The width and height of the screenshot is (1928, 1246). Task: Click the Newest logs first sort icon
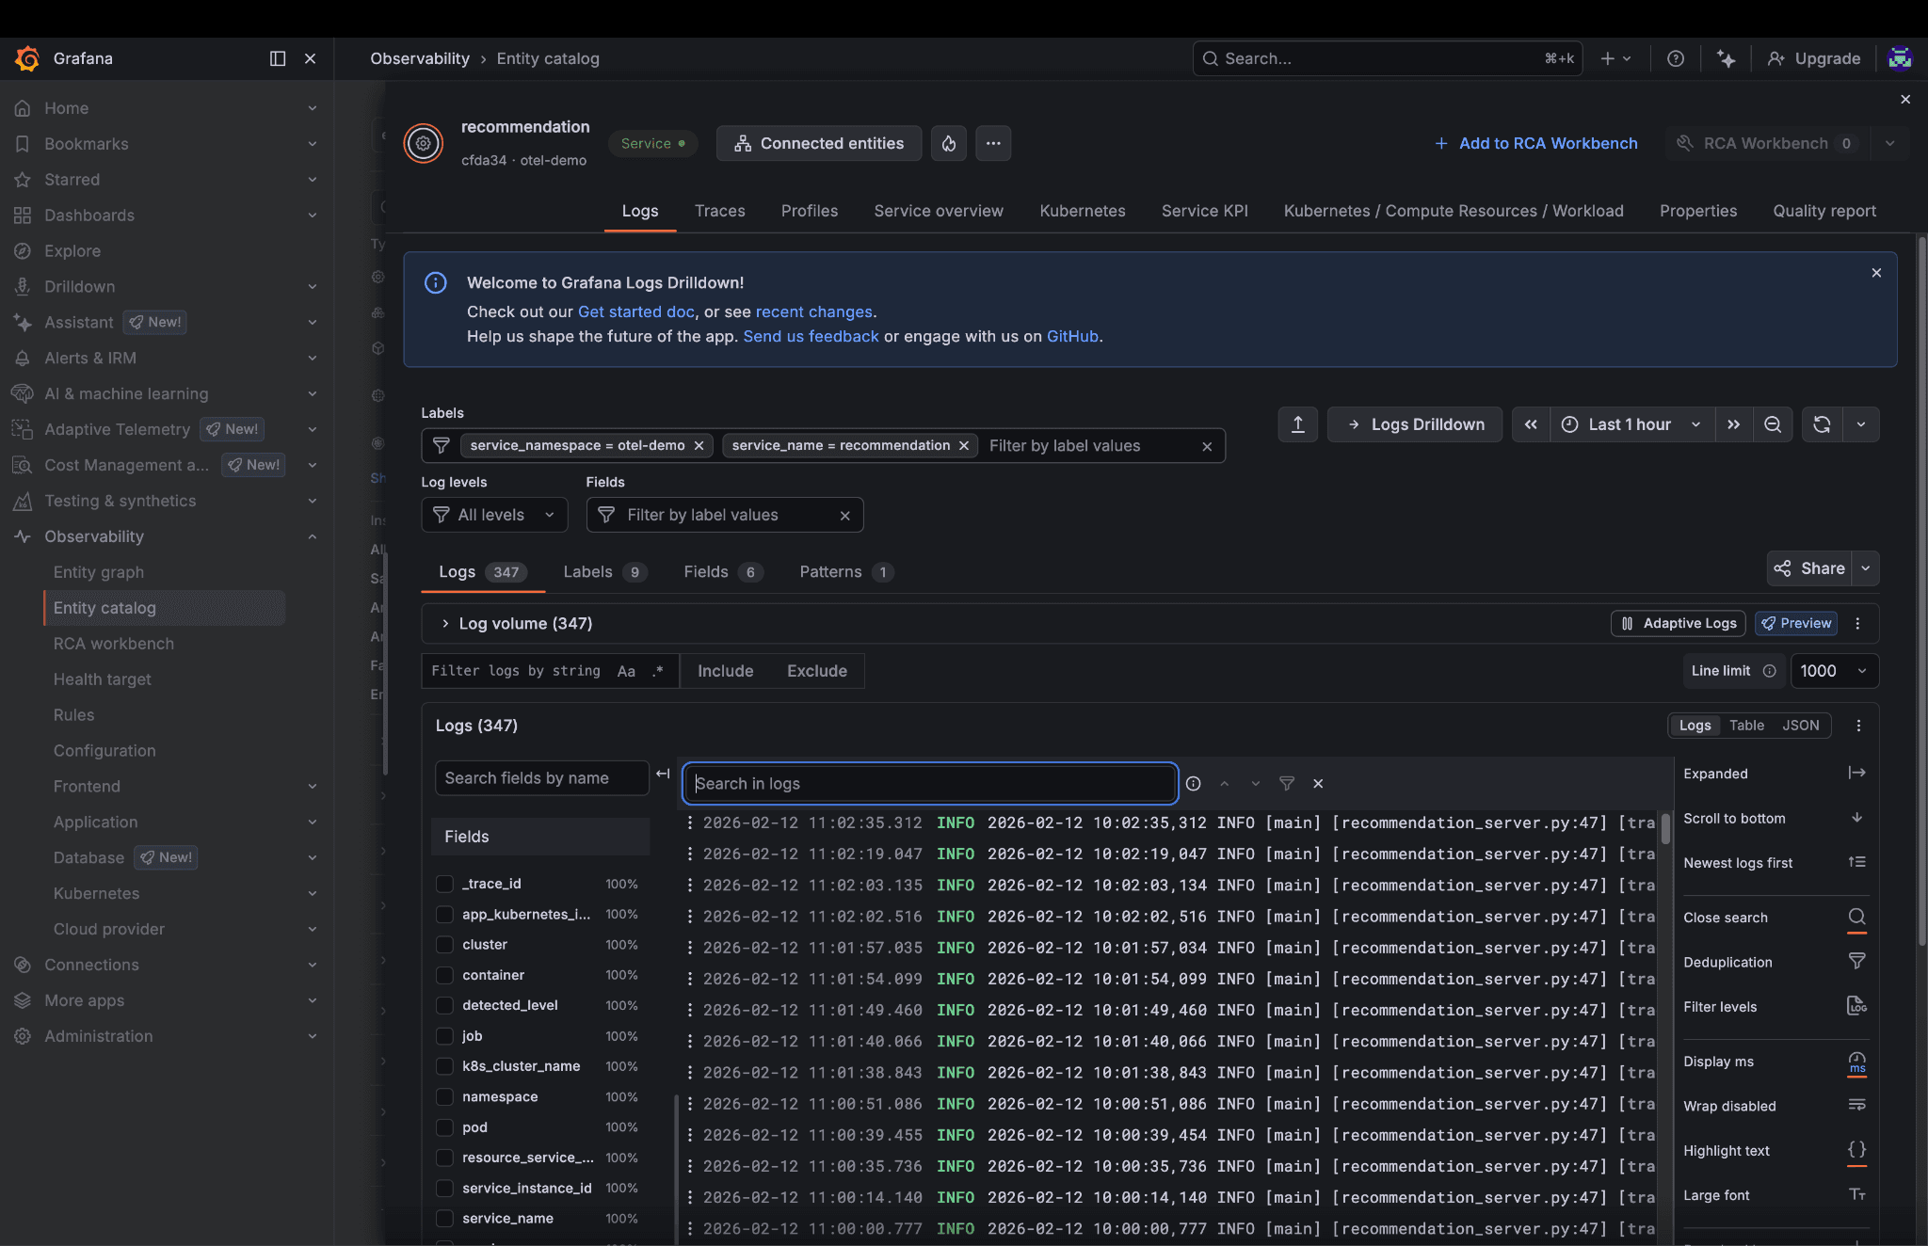tap(1856, 862)
